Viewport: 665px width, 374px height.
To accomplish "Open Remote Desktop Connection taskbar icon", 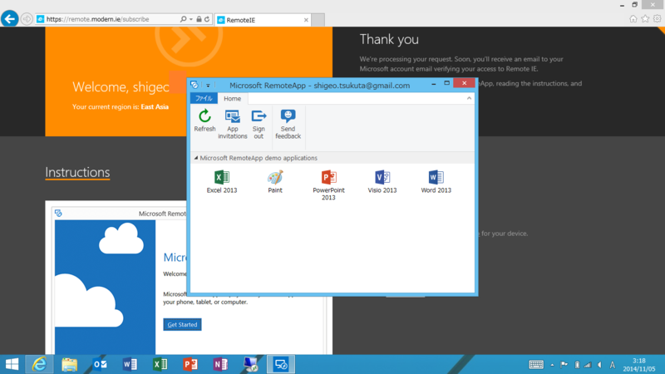I will coord(251,364).
